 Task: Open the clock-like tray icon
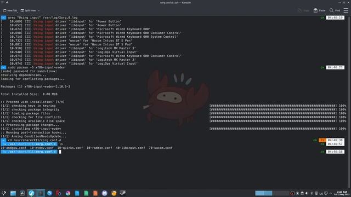[x=297, y=193]
